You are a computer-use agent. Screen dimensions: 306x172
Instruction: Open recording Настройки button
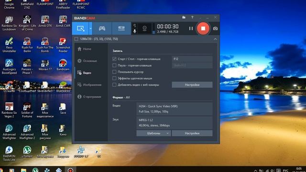pos(192,85)
